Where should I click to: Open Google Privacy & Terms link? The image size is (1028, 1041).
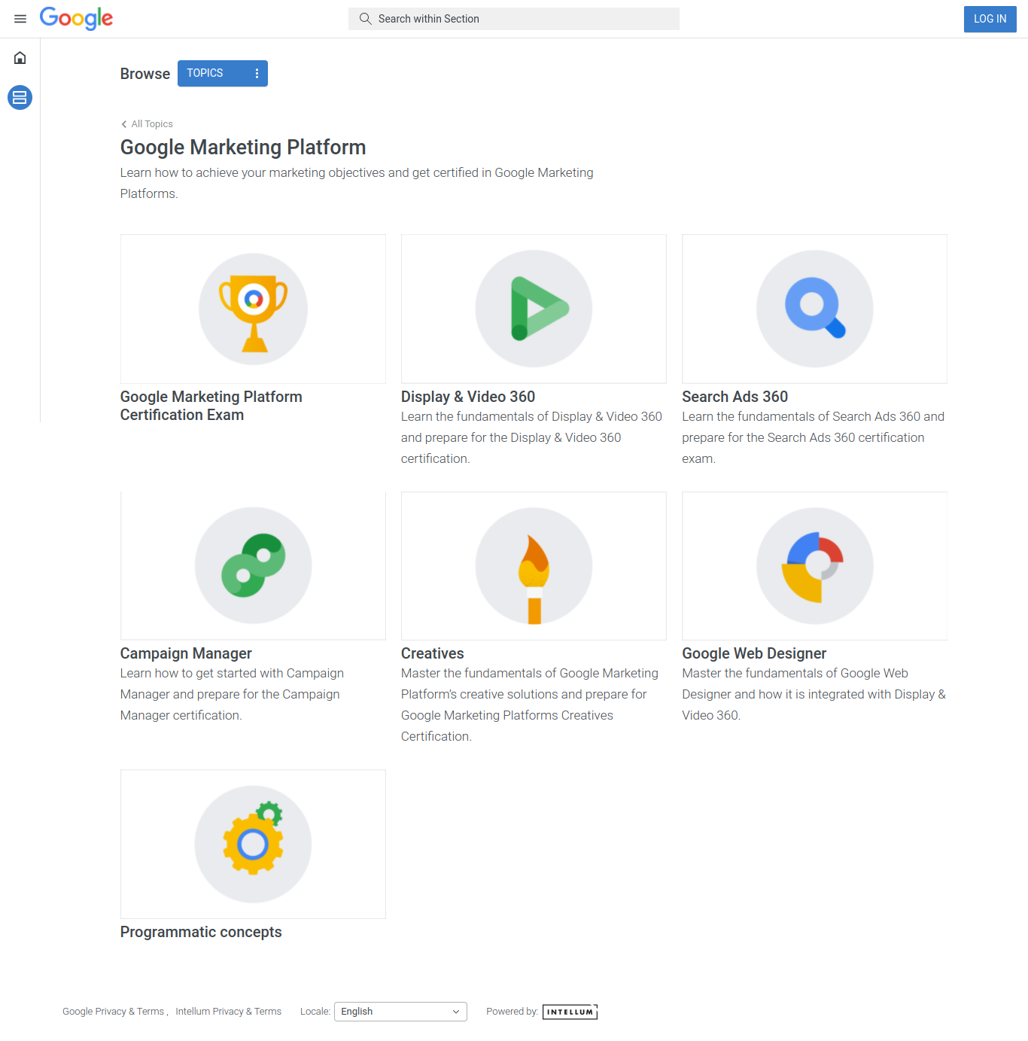click(113, 1012)
